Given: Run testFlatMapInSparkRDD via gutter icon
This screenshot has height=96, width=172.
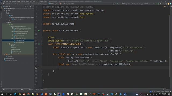Looking at the screenshot, I should click(x=39, y=44).
